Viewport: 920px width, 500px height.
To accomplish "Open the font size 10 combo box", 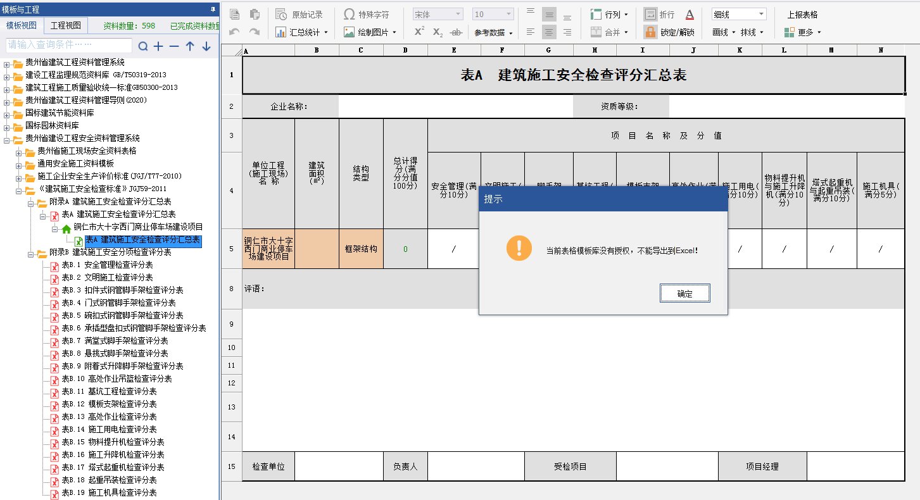I will tap(493, 14).
